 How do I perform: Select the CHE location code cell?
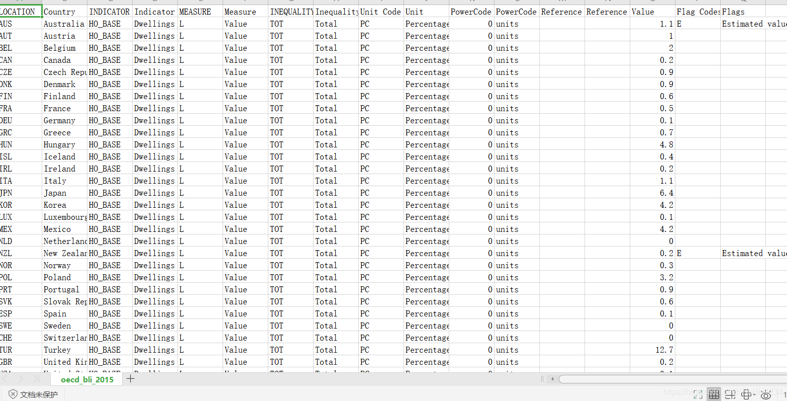21,338
